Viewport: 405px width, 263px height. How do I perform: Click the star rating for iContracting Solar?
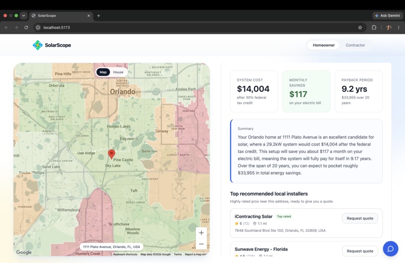tap(242, 223)
